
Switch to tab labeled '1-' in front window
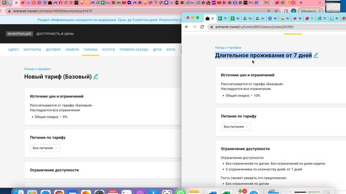[310, 19]
